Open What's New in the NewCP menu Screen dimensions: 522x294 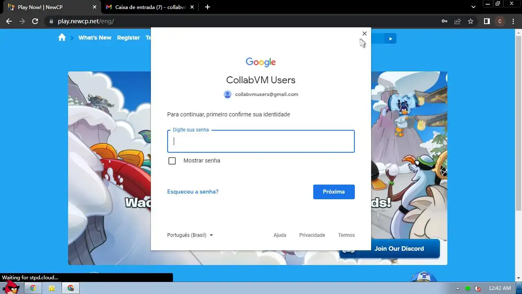click(x=95, y=38)
